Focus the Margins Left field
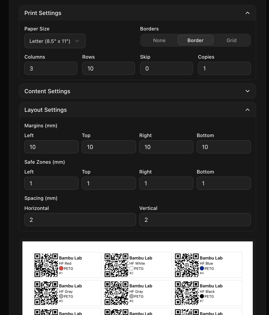 [x=51, y=147]
